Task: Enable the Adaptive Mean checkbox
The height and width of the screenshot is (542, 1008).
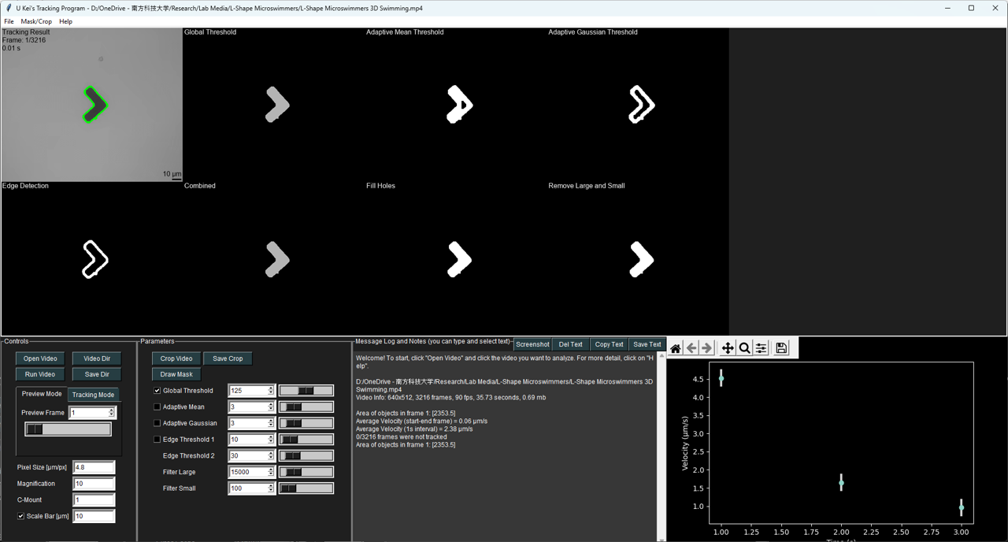Action: [157, 407]
